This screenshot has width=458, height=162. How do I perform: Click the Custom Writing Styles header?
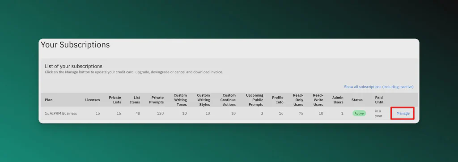[204, 100]
